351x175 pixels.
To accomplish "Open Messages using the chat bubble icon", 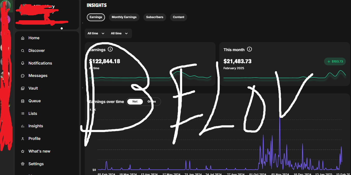I will point(23,76).
